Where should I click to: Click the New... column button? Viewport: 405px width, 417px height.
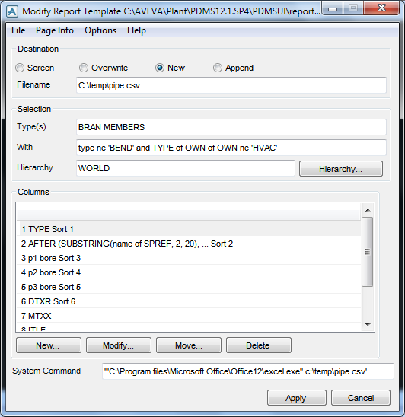coord(49,345)
